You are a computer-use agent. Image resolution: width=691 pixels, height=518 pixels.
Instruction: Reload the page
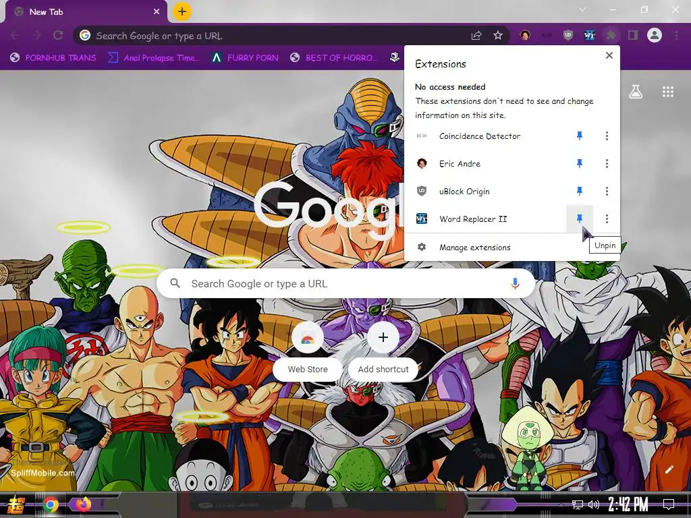click(58, 35)
